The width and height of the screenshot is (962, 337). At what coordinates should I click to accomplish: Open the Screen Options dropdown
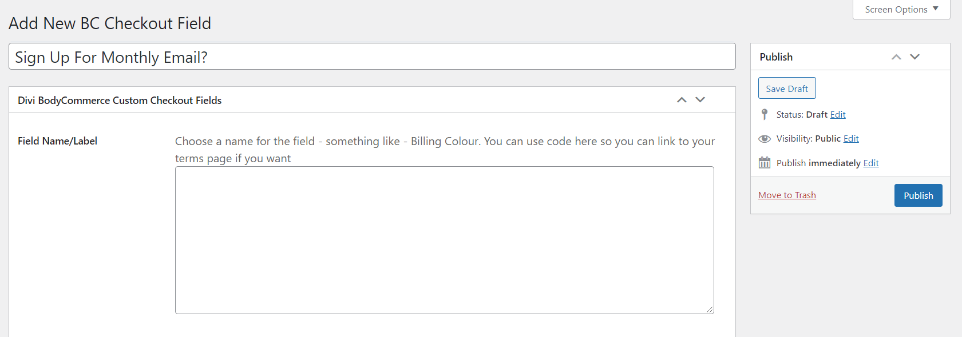point(901,10)
